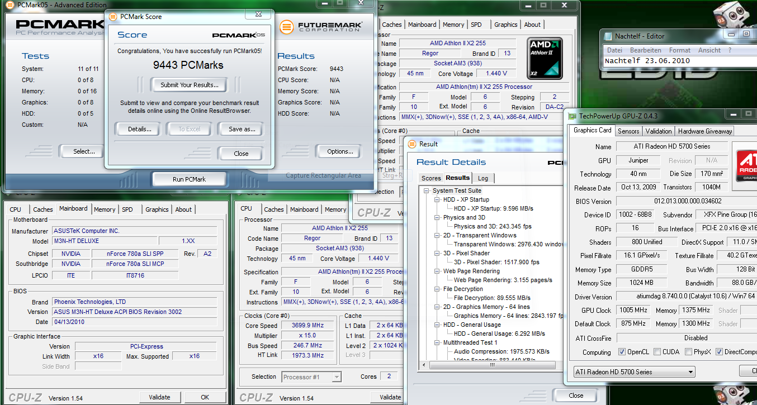The width and height of the screenshot is (757, 405).
Task: Click Submit Your Results button
Action: point(189,85)
